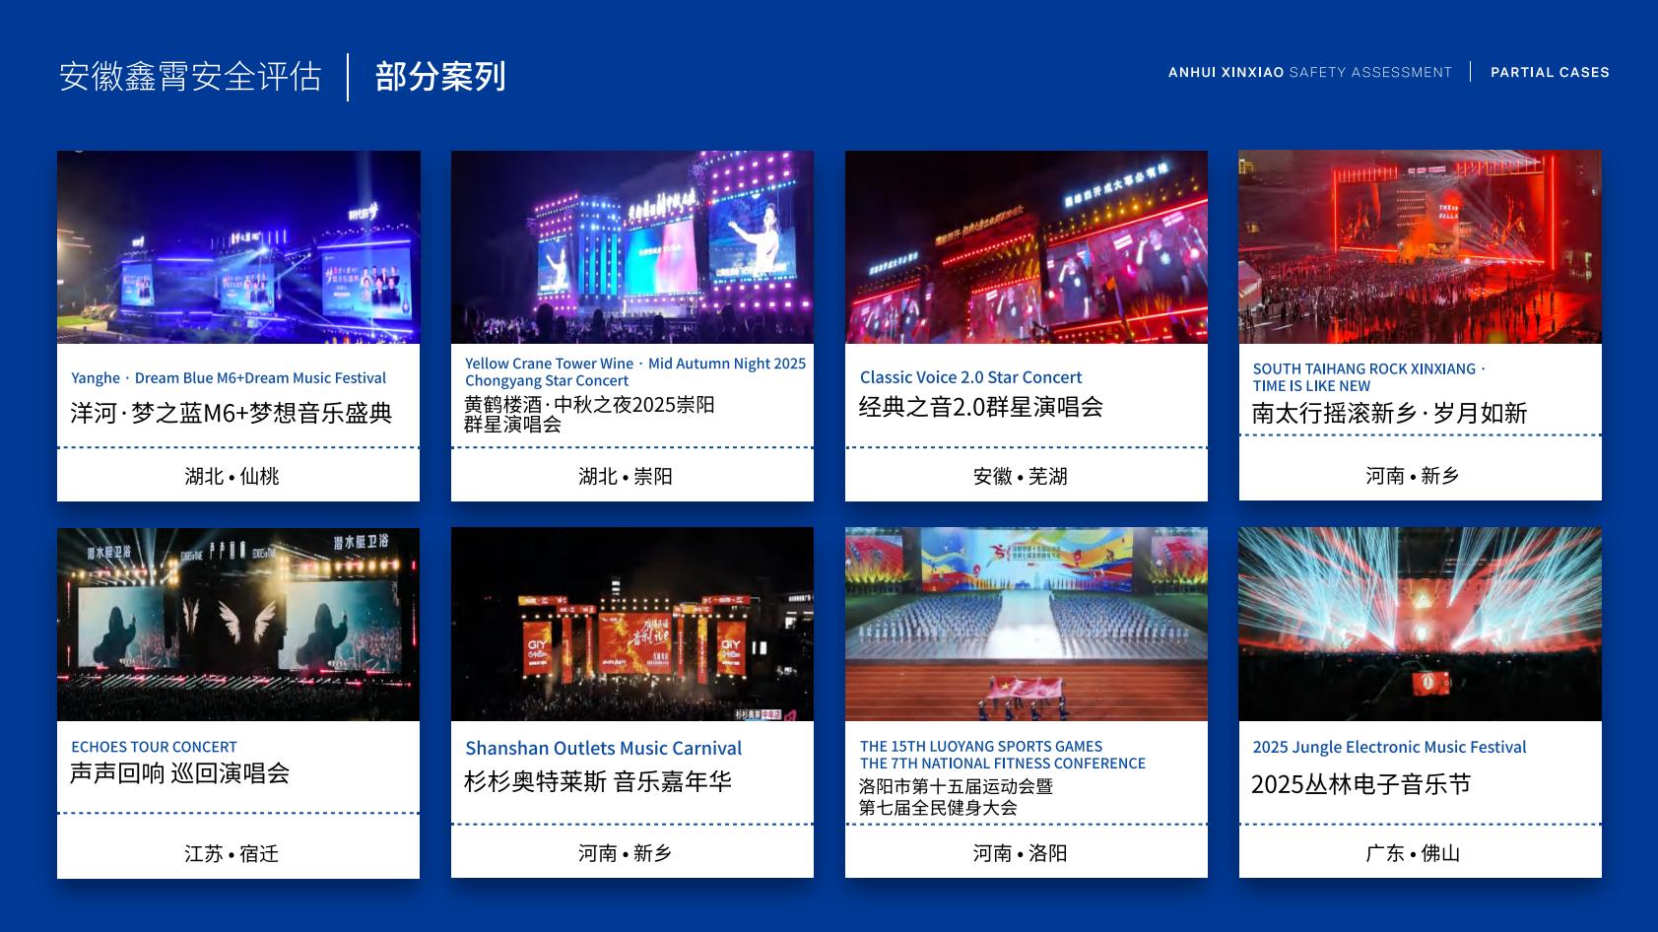Click the Echoes Tour Concert photo
Viewport: 1658px width, 932px height.
pos(238,625)
